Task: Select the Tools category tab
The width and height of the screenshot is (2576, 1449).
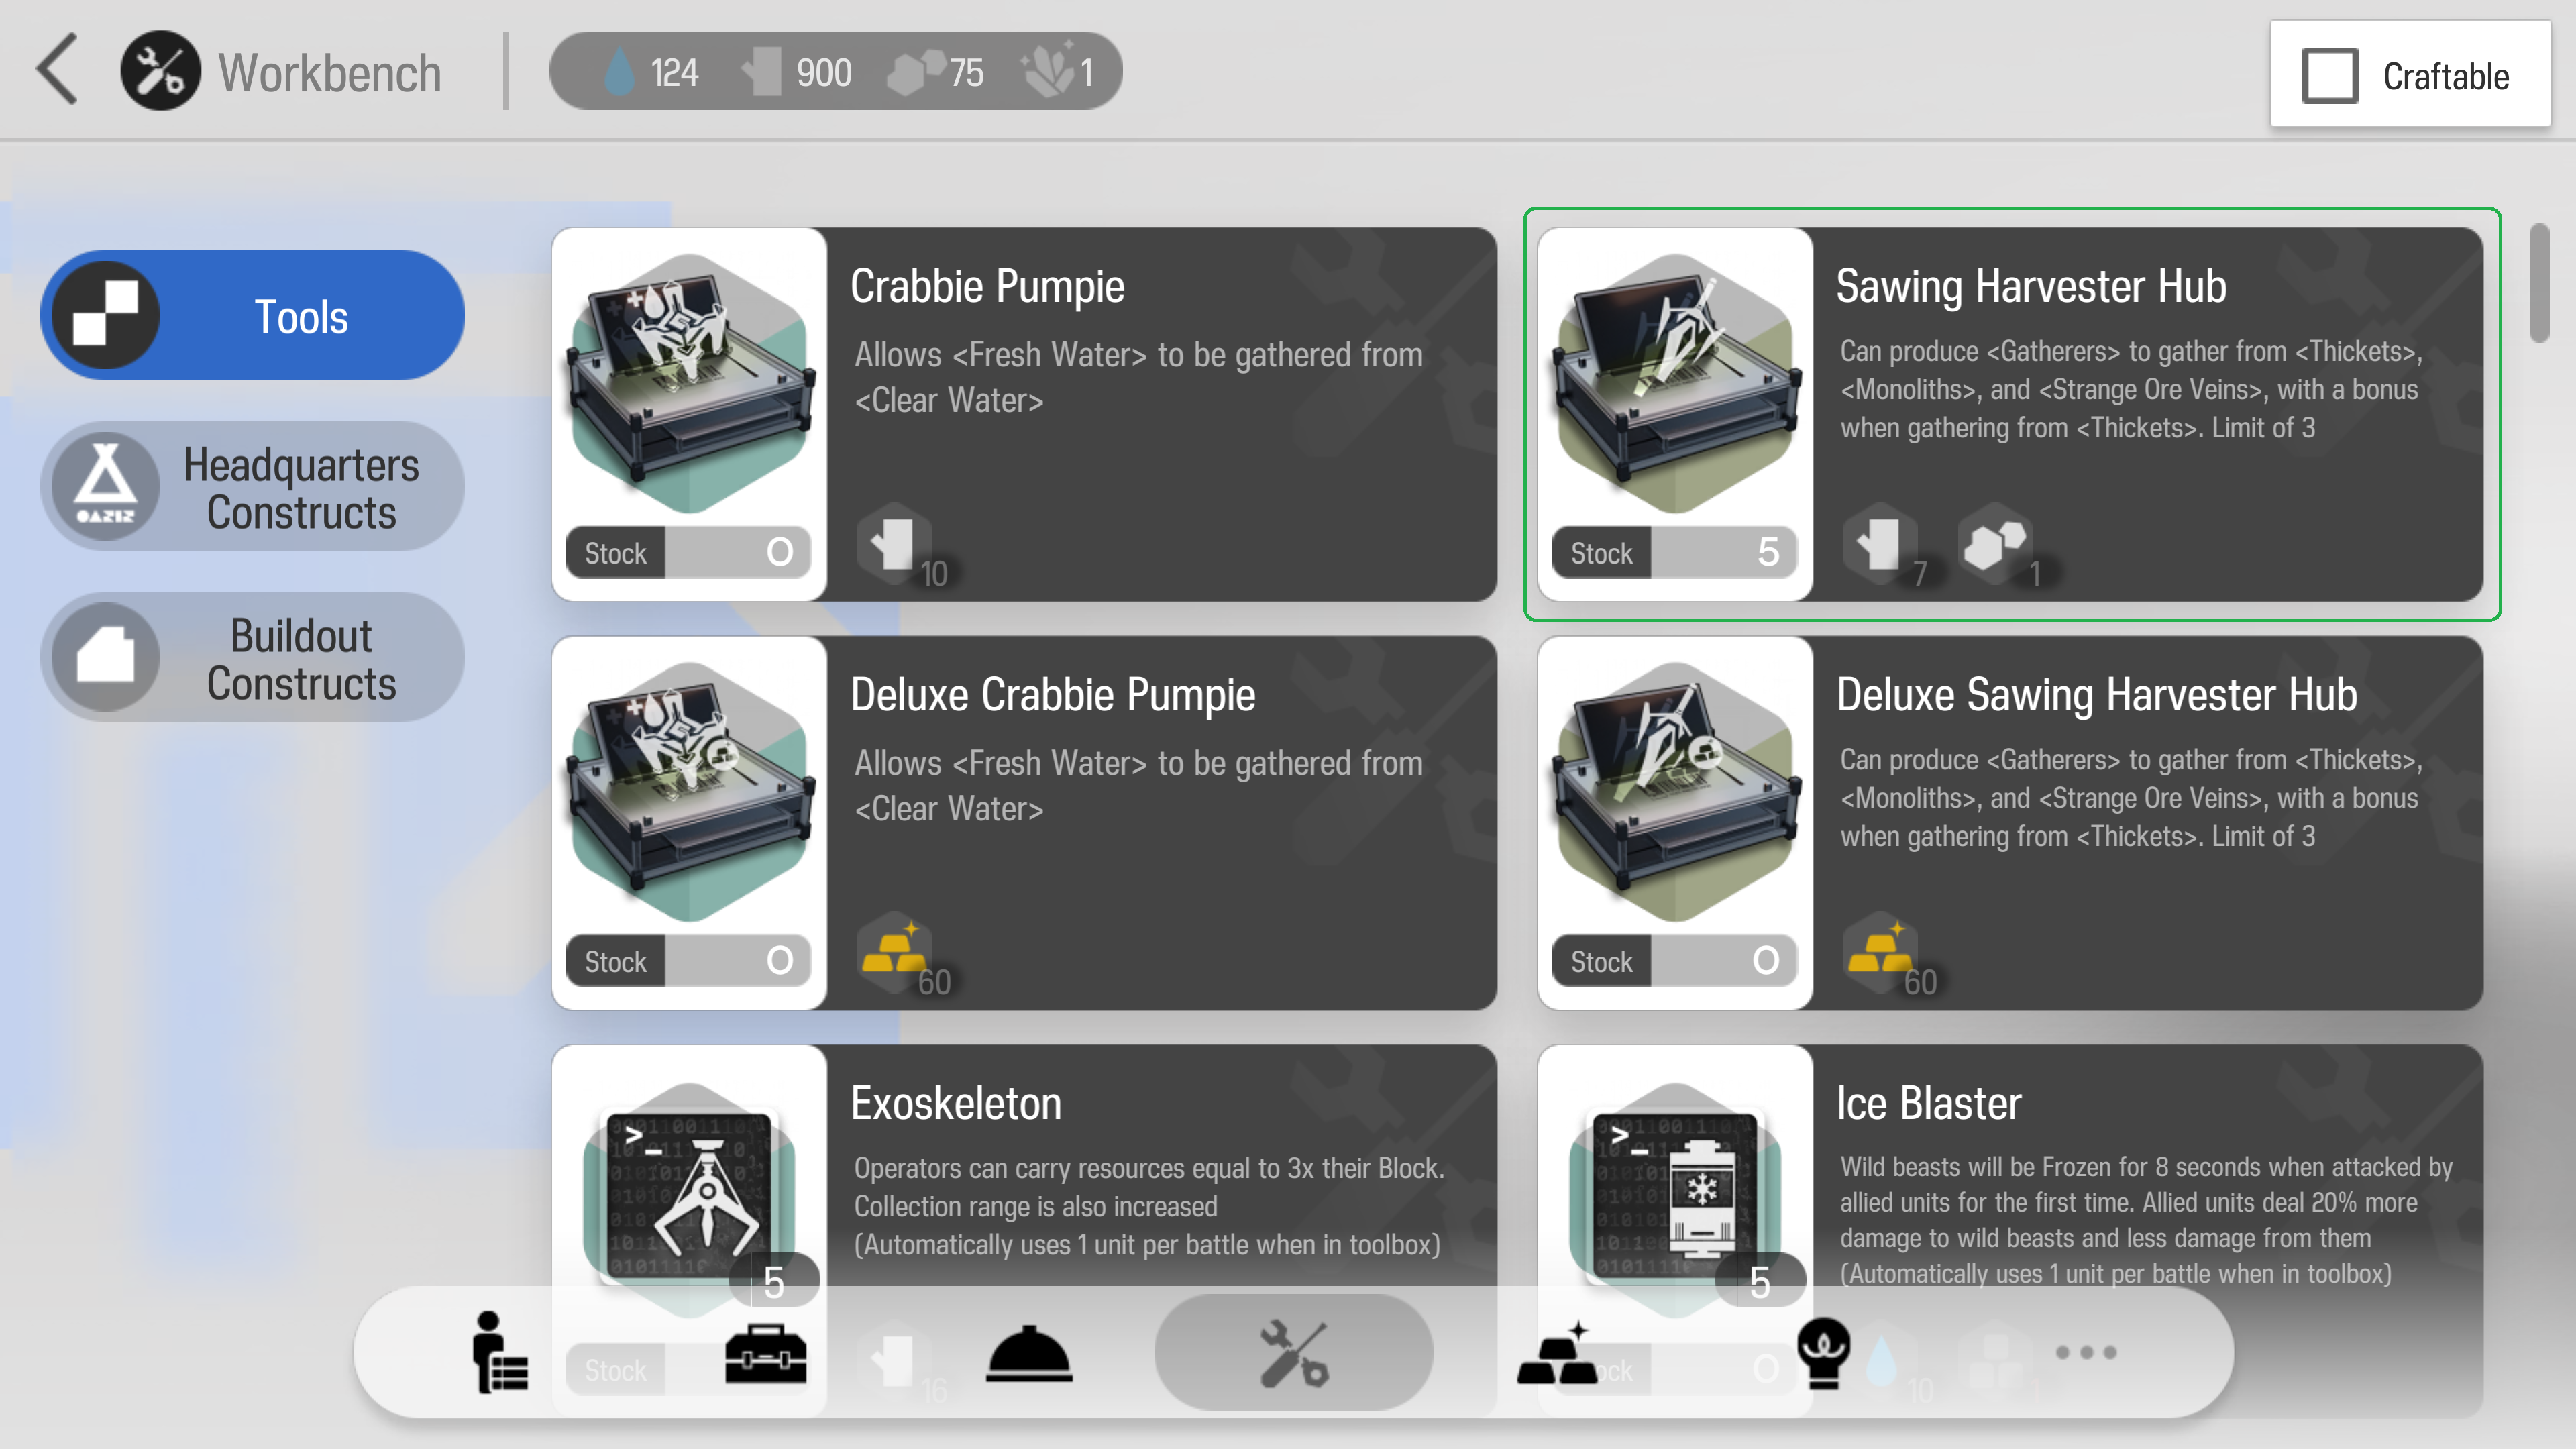Action: coord(252,315)
